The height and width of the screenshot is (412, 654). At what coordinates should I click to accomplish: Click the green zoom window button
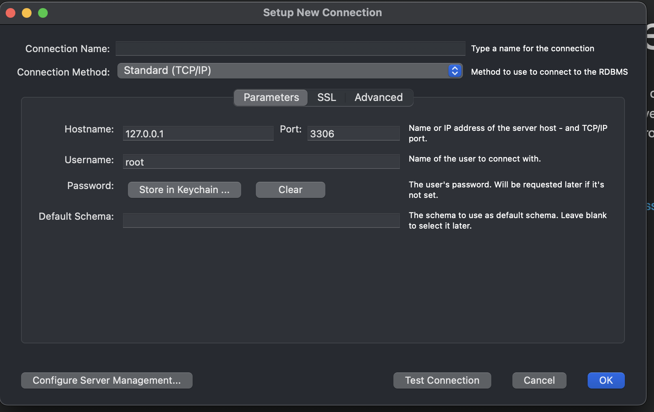(x=43, y=13)
